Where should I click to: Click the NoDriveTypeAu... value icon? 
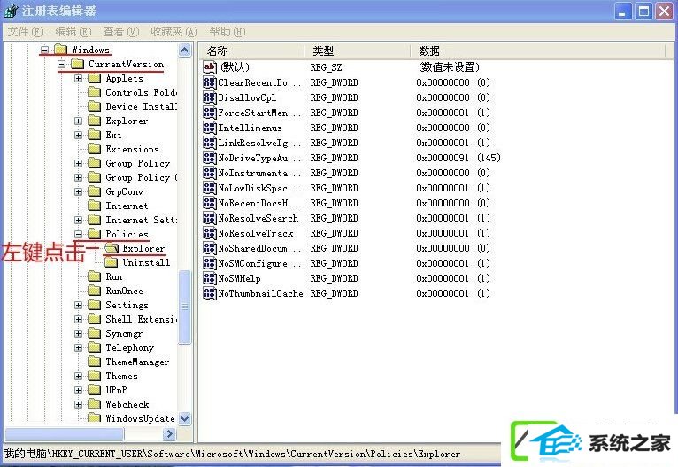tap(210, 158)
